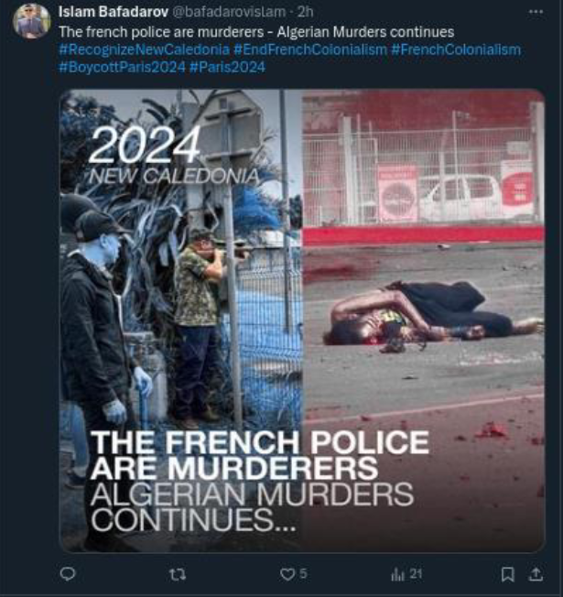This screenshot has width=563, height=597.
Task: View post analytics bar chart icon
Action: pos(397,574)
